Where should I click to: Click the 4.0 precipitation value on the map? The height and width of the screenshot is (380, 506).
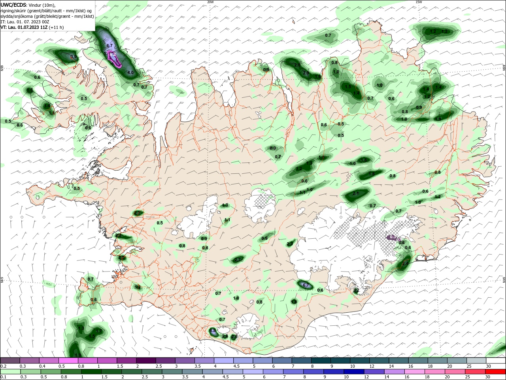[131, 72]
